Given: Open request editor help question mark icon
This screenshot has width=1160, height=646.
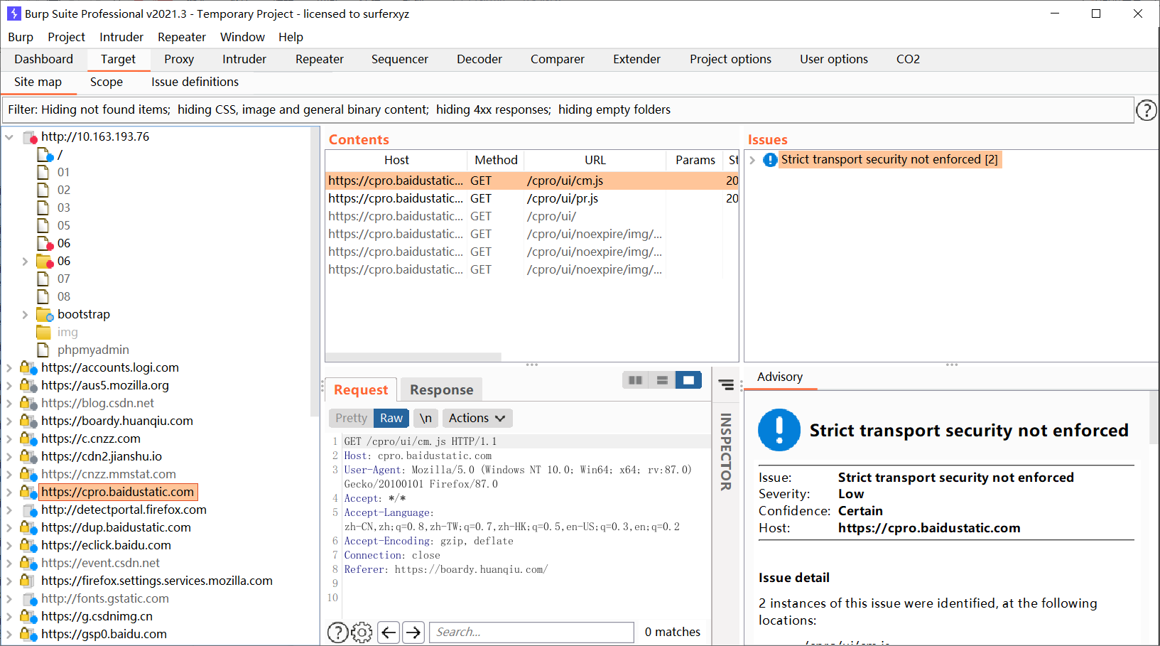Looking at the screenshot, I should point(338,632).
